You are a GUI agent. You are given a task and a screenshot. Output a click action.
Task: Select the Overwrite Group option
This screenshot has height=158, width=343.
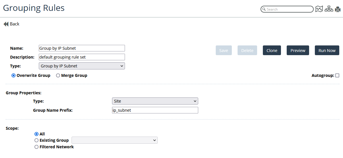point(14,76)
